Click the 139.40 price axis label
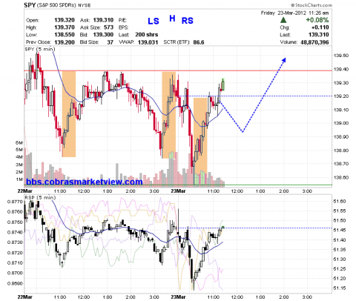Screen dimensions: 356x301 341,70
